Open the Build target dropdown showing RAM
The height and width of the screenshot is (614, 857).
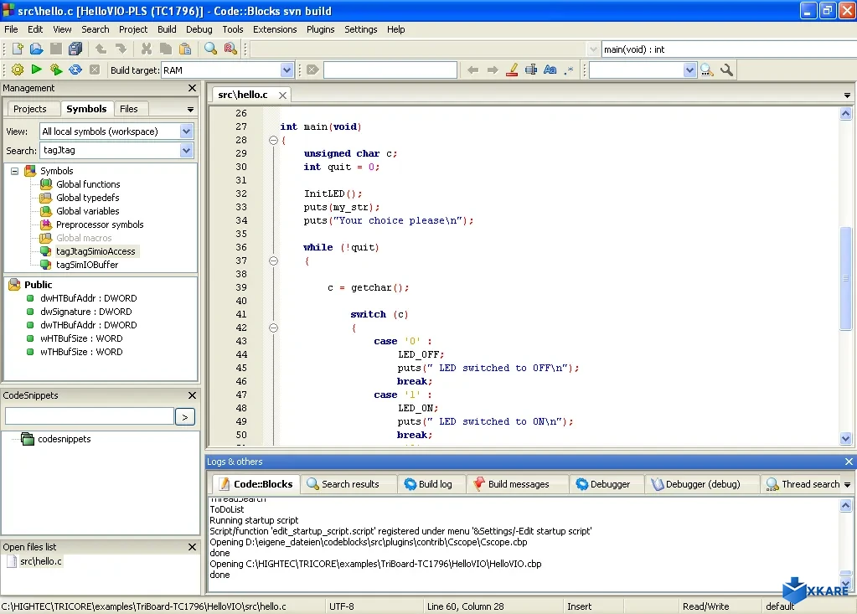[x=287, y=70]
